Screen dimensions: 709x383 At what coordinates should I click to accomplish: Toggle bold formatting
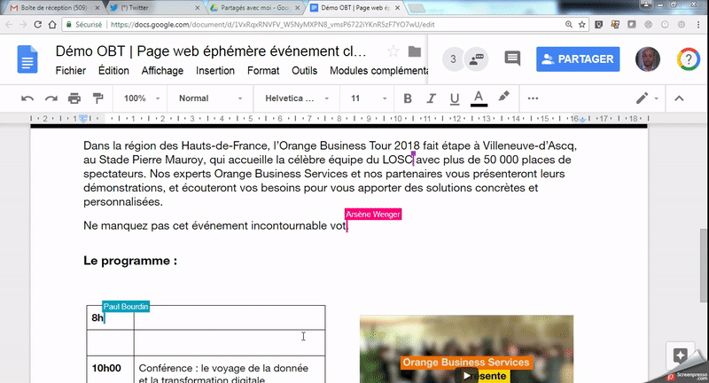408,98
